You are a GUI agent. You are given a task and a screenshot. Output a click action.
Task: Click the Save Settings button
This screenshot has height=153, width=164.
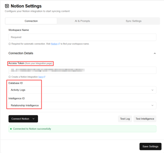[x=150, y=146]
